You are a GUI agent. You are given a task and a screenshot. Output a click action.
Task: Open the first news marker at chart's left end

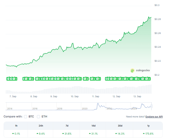tap(9, 79)
